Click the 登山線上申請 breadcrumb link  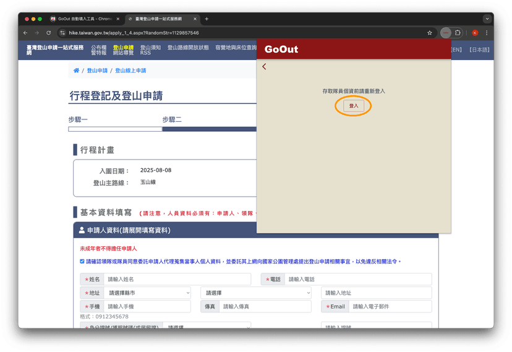[130, 71]
